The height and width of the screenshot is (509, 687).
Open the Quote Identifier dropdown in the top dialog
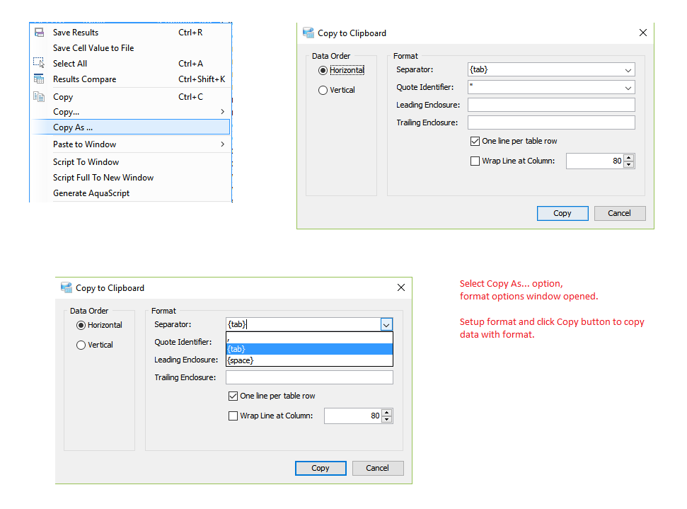[628, 88]
